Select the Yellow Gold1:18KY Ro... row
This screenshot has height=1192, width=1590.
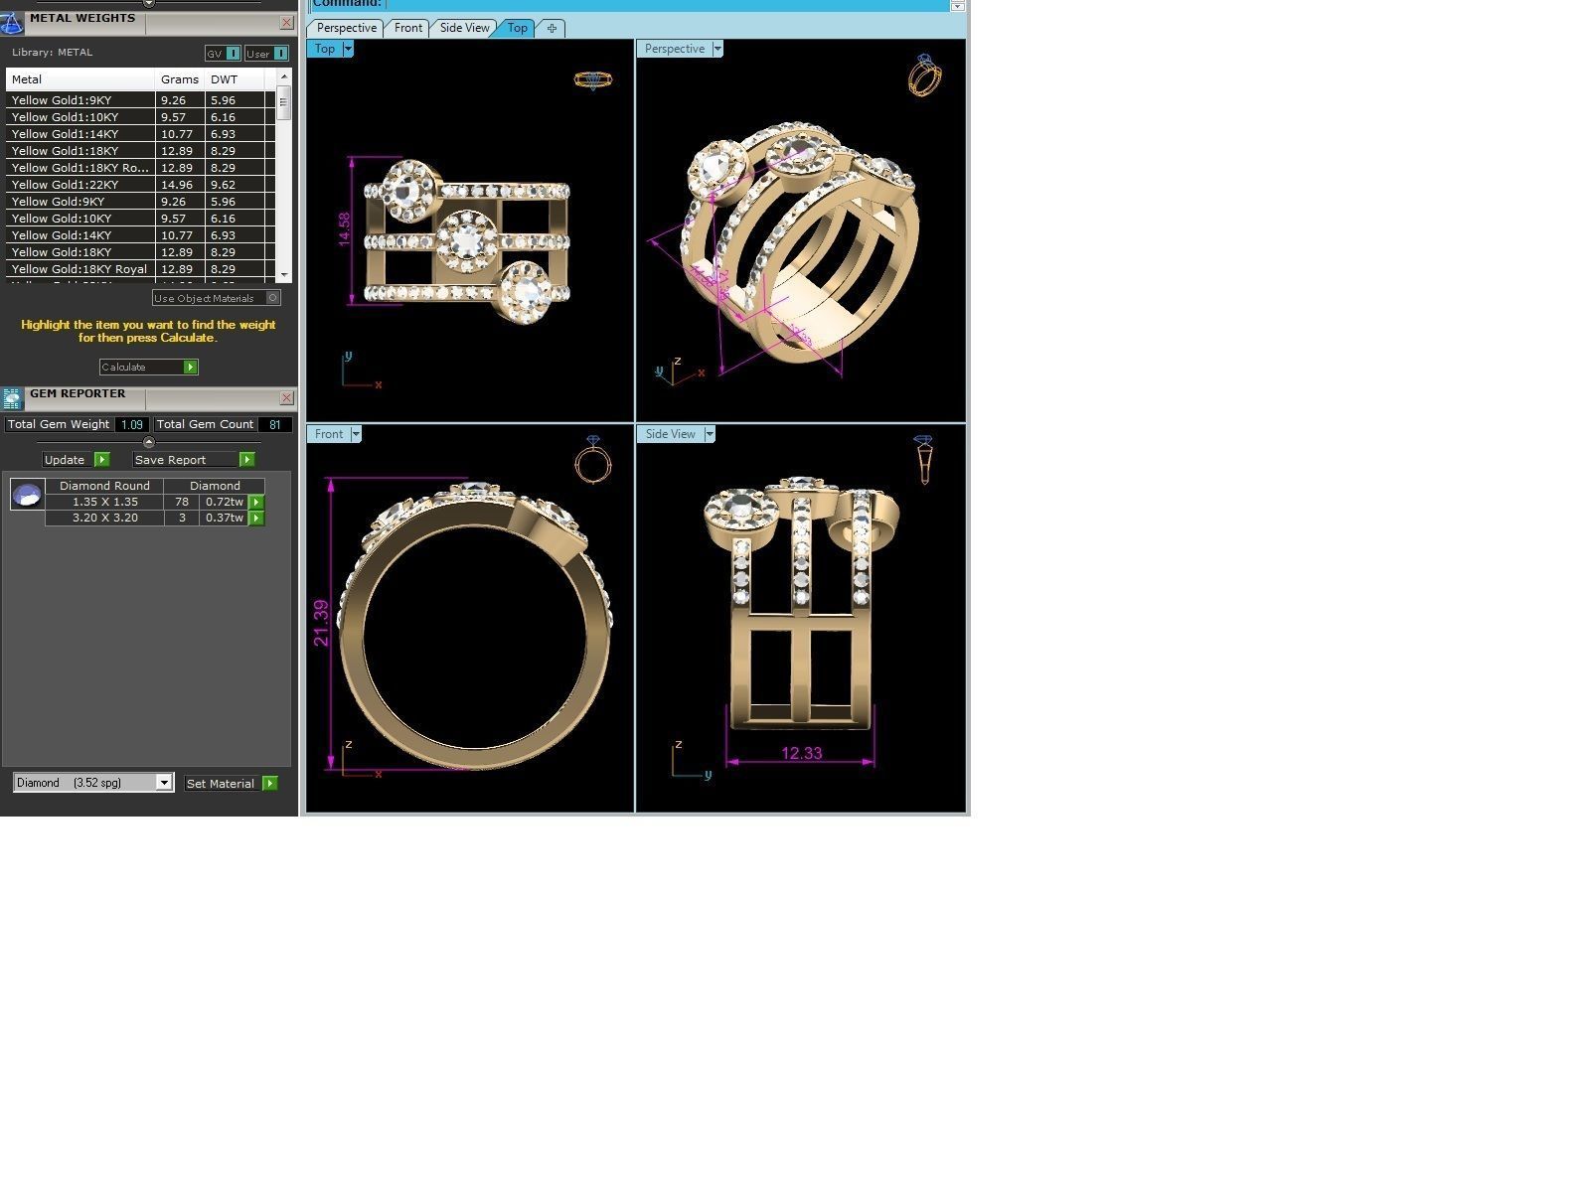coord(140,168)
